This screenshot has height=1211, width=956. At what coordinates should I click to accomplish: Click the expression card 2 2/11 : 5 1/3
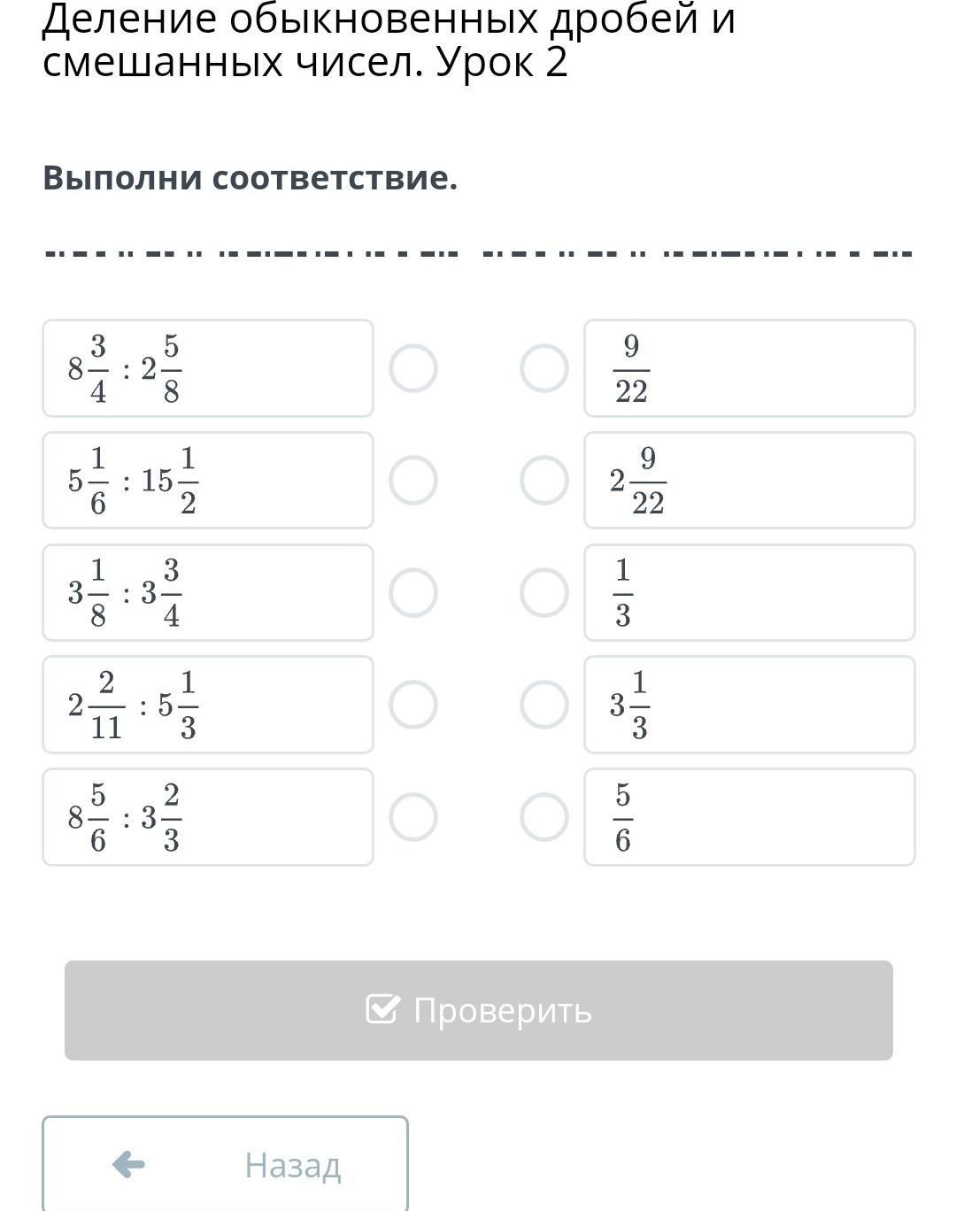[208, 705]
